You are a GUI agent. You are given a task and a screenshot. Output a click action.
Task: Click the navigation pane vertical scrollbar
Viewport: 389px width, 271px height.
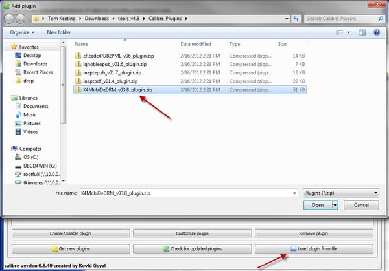(64, 84)
